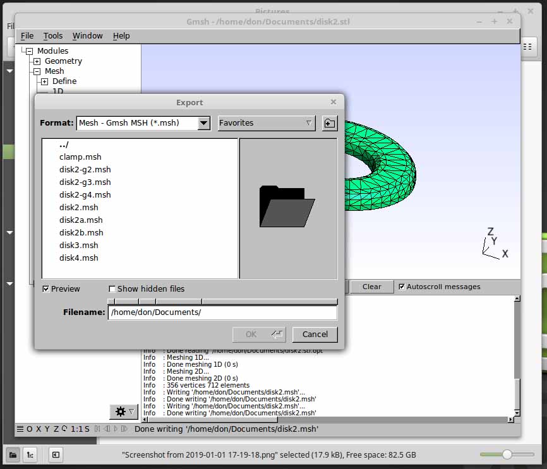The image size is (547, 469).
Task: Click the Clear messages button
Action: pyautogui.click(x=372, y=287)
